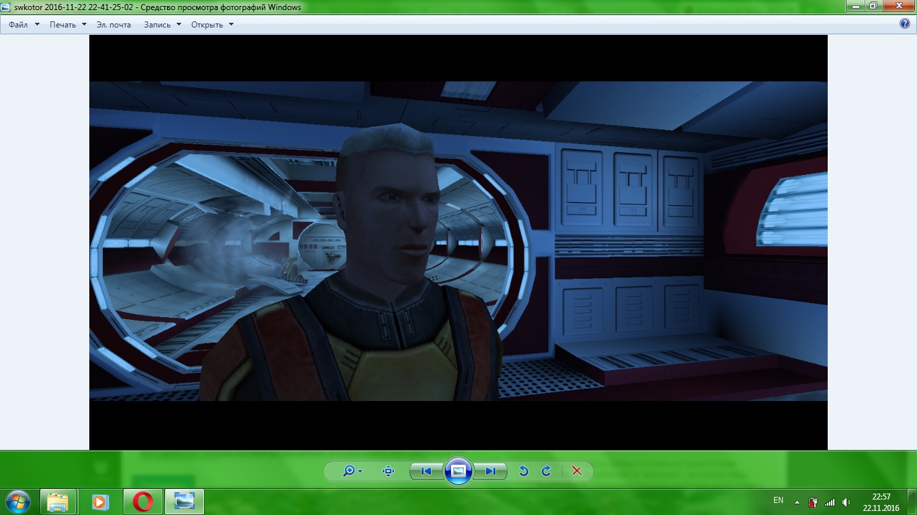Start the slideshow with the center button
Screen dimensions: 917x515
tap(458, 471)
